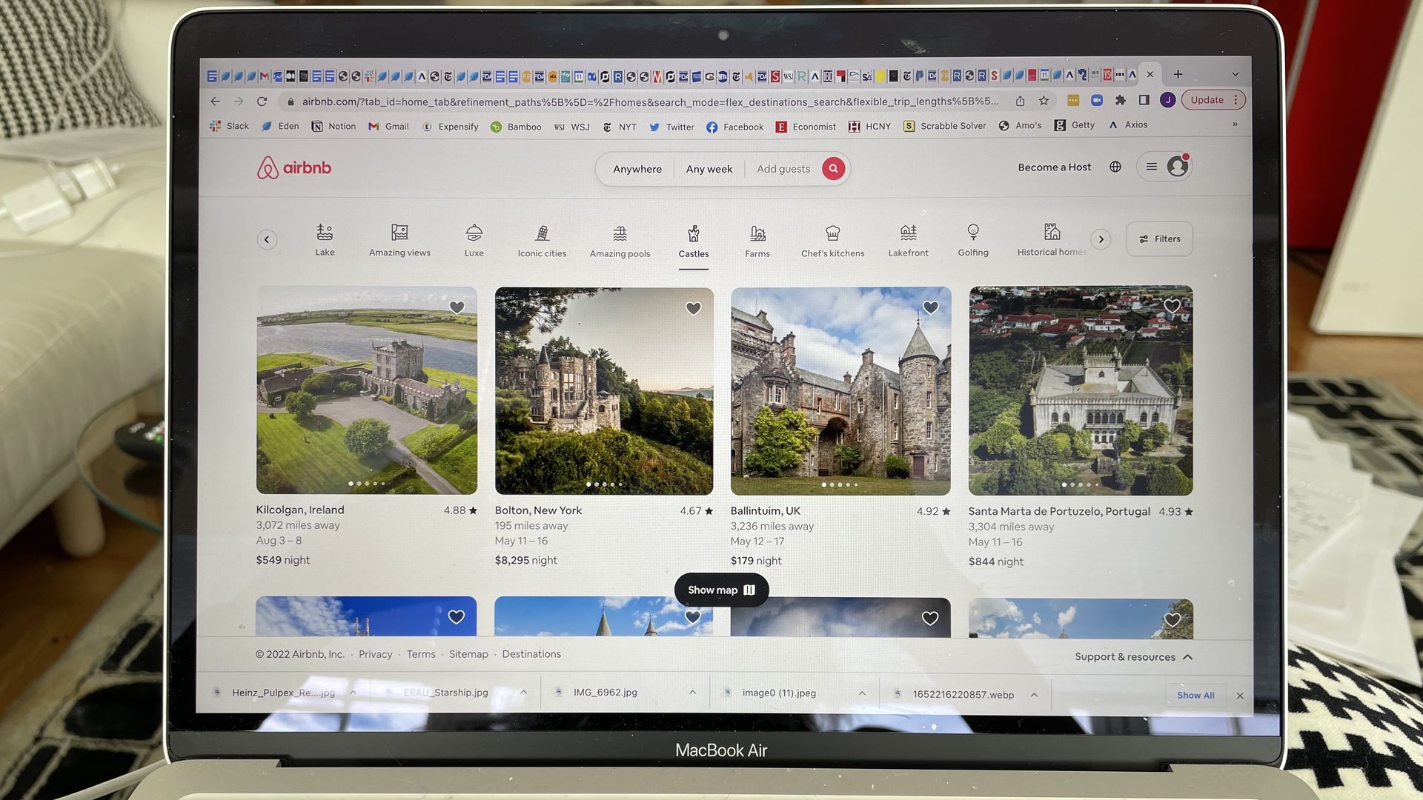
Task: Click Any week date selector
Action: [709, 168]
